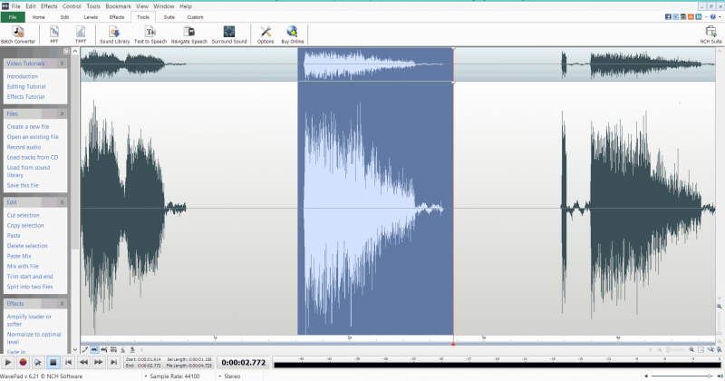Open the Effects menu

[x=49, y=6]
